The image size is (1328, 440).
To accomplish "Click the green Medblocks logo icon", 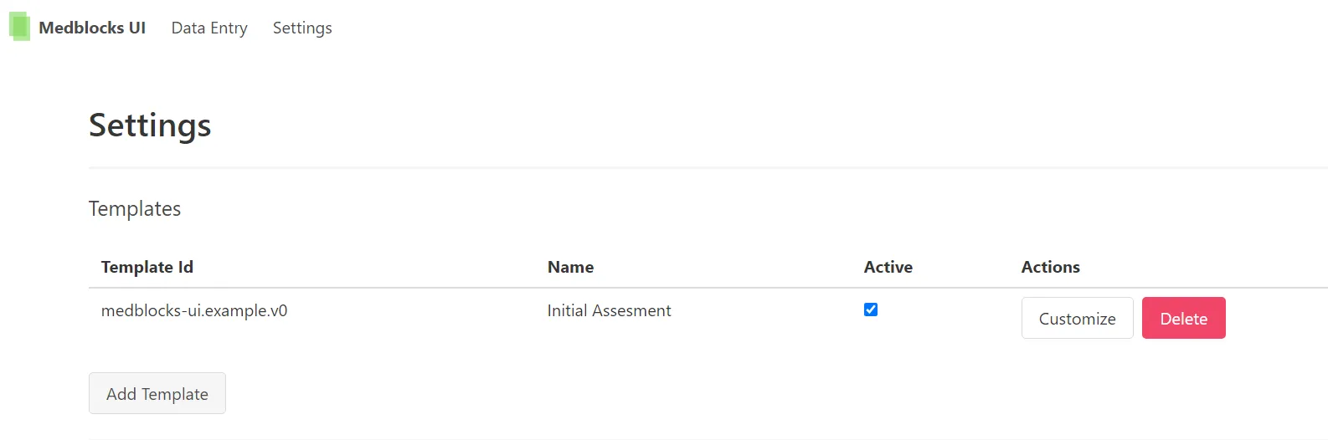I will click(x=20, y=27).
